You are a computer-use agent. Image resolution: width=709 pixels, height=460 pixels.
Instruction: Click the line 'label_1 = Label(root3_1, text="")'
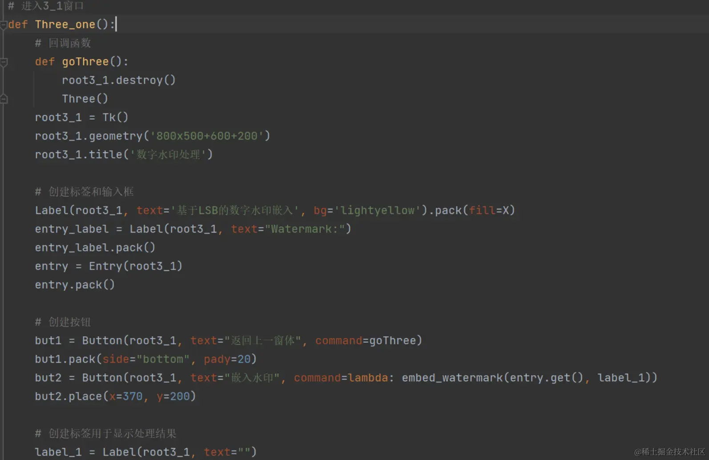coord(146,452)
